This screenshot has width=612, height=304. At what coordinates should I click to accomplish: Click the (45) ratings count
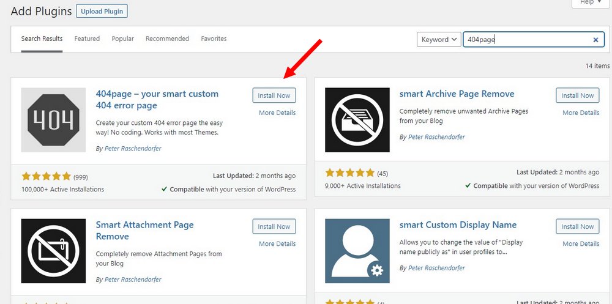click(382, 174)
